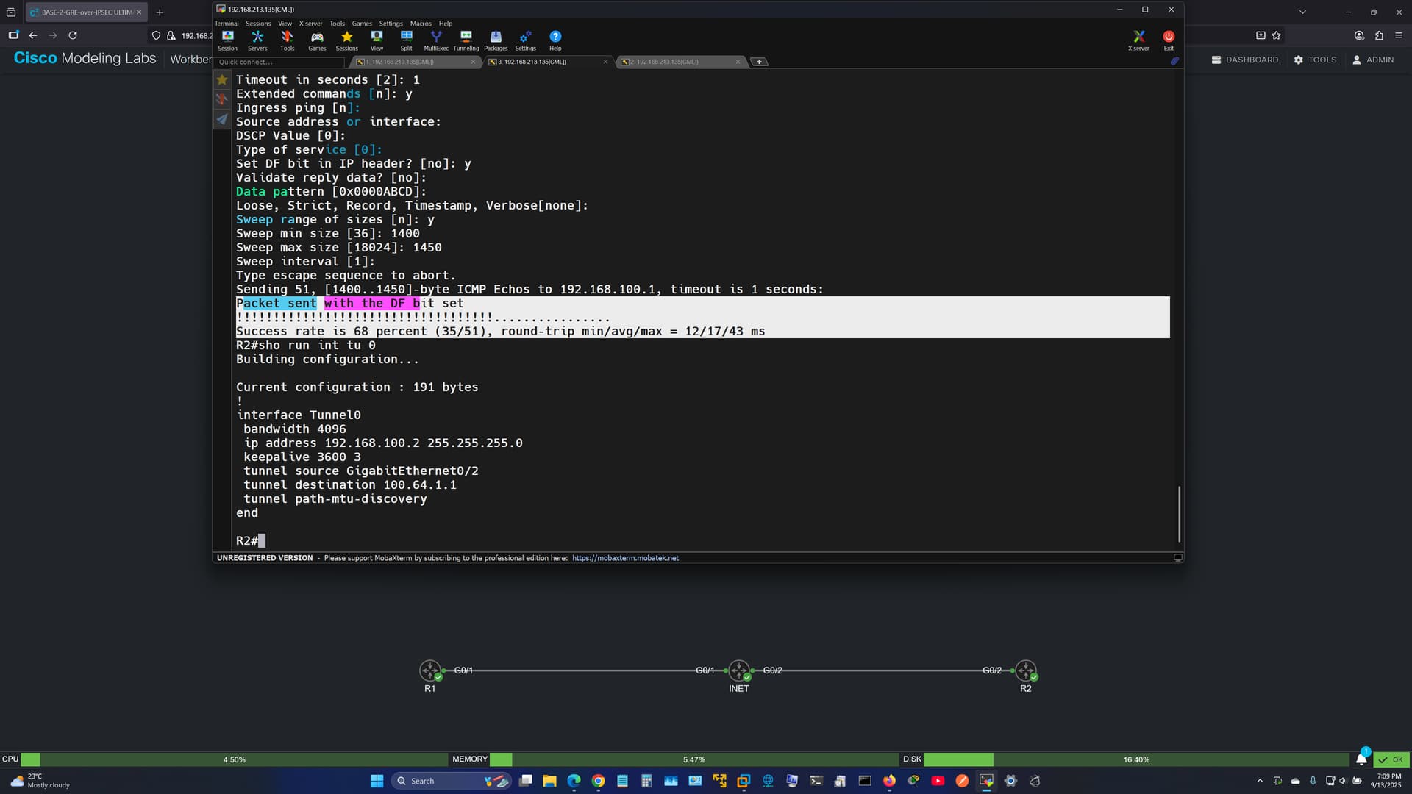1412x794 pixels.
Task: Open the mobaxterm.mobatek.net link
Action: coord(625,558)
